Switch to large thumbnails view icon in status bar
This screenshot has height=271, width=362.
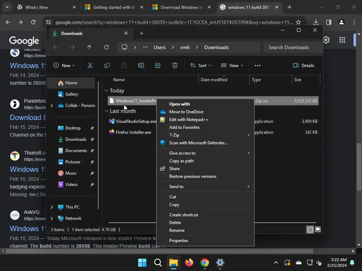(x=318, y=229)
